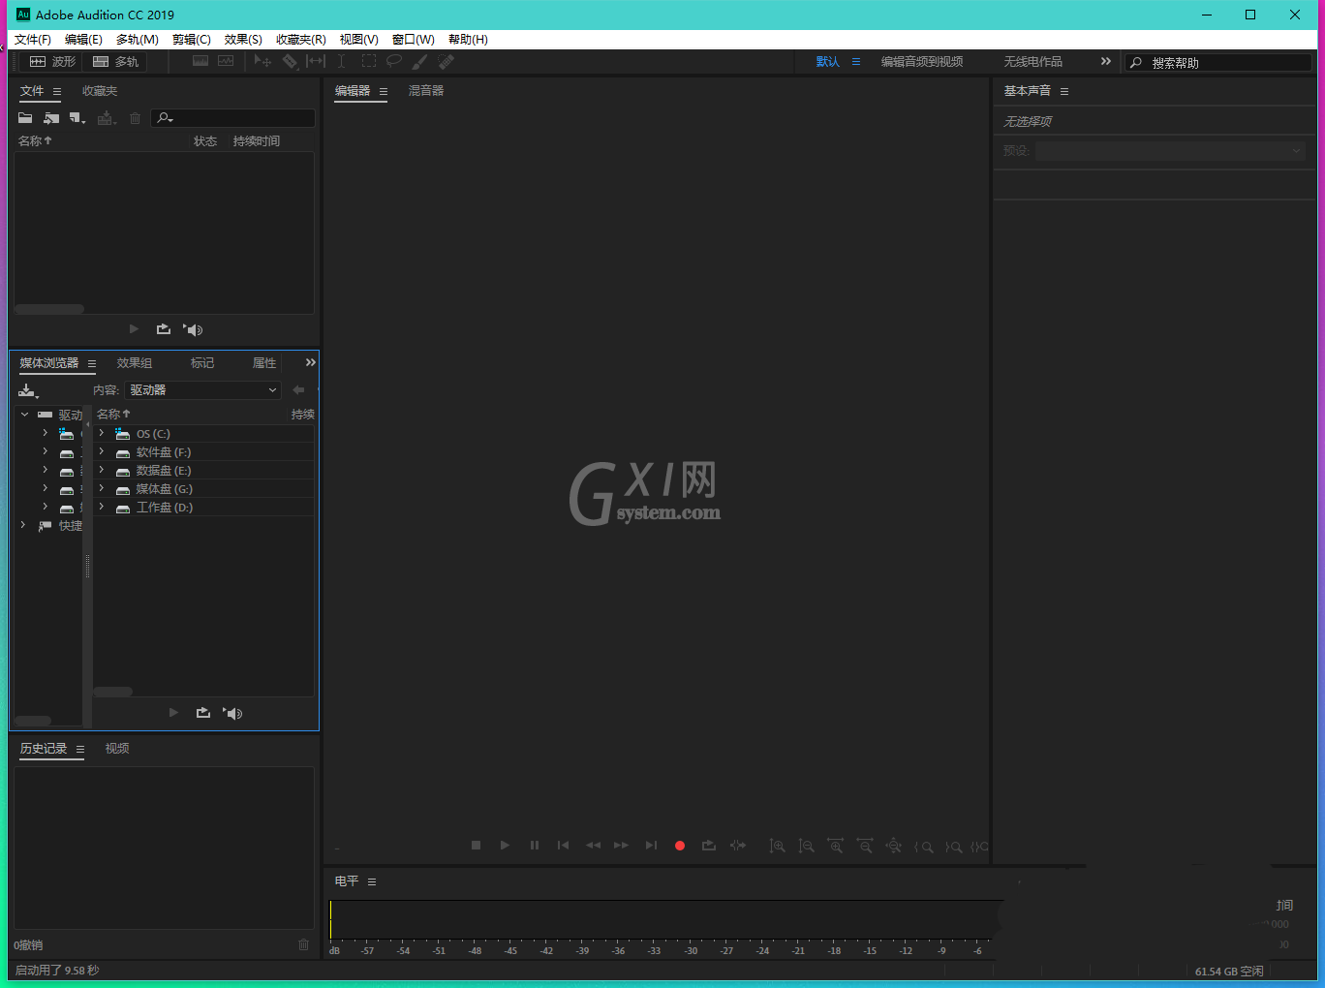Click Open File folder icon in Files panel
Screen dimensions: 1325x988
pos(25,118)
